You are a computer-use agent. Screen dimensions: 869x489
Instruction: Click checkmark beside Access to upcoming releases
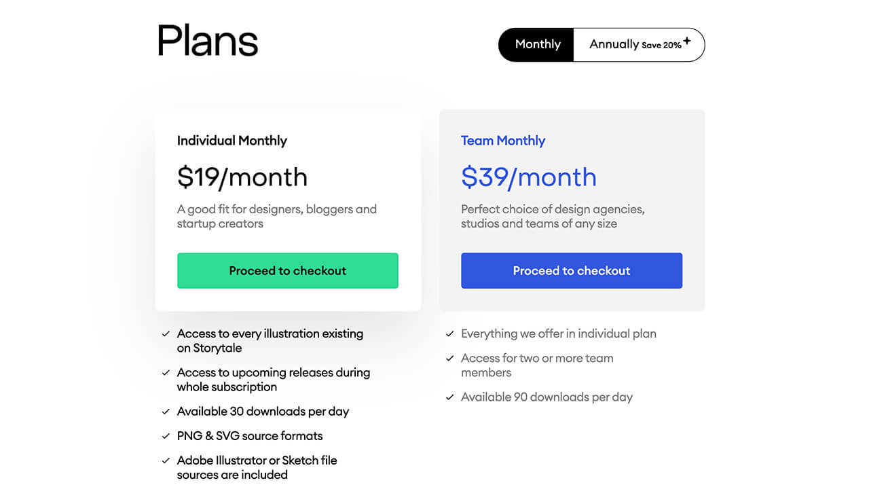click(166, 373)
